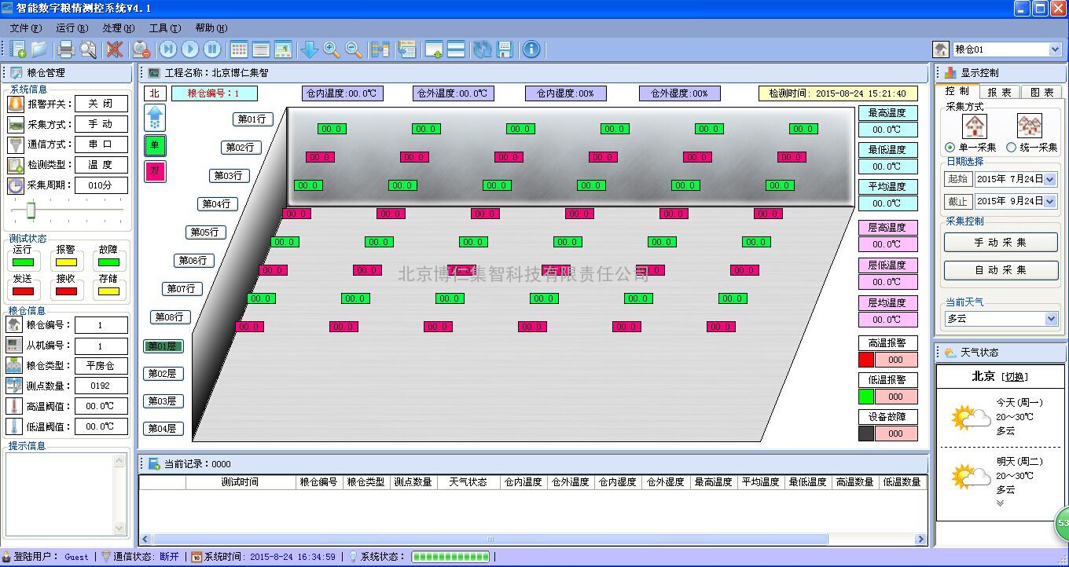Click the green 低温报警 color indicator

pos(866,397)
